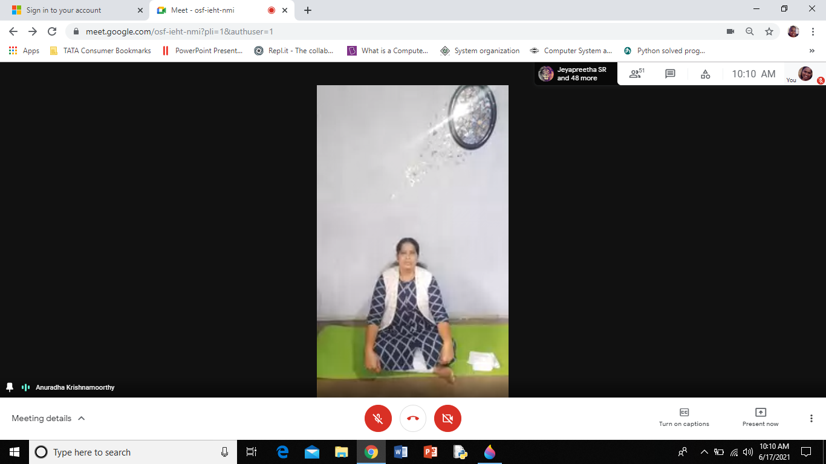Turn the camera back on
826x464 pixels.
(447, 418)
